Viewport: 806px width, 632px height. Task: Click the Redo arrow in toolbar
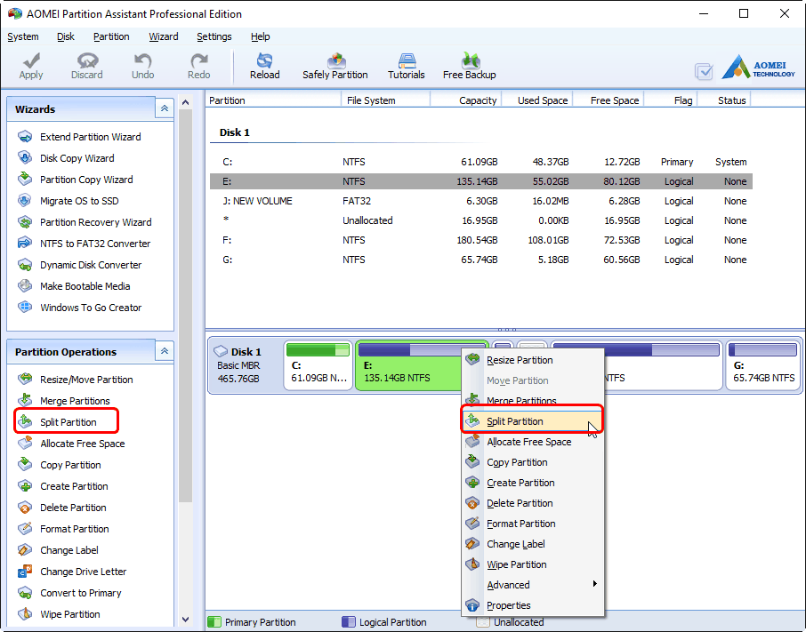(199, 67)
